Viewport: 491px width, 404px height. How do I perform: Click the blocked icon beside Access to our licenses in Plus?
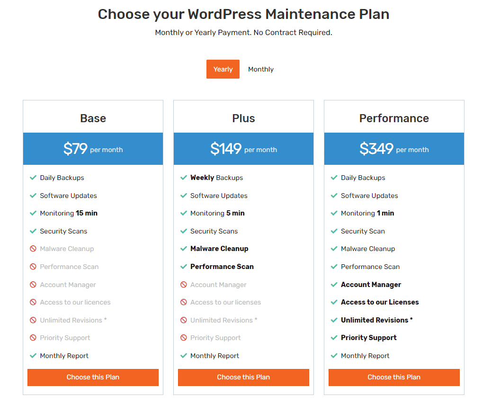[184, 302]
